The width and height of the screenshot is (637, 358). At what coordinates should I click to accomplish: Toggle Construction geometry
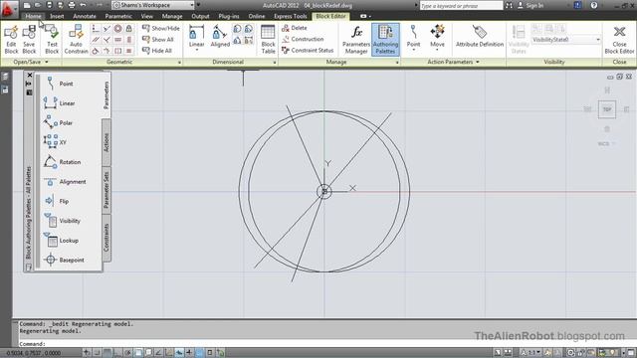coord(303,39)
